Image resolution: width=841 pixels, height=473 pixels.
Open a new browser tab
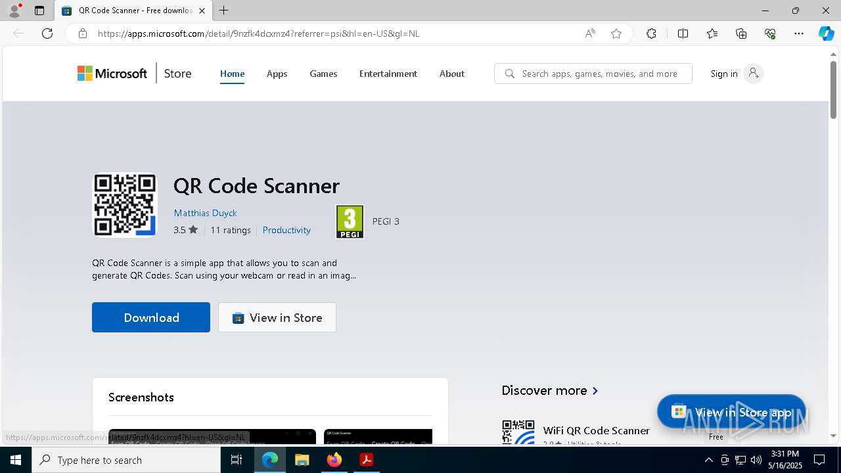(x=224, y=11)
